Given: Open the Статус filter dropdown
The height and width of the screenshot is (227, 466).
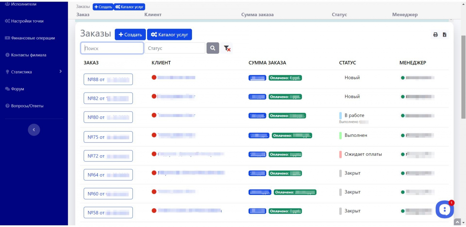Looking at the screenshot, I should coord(175,48).
